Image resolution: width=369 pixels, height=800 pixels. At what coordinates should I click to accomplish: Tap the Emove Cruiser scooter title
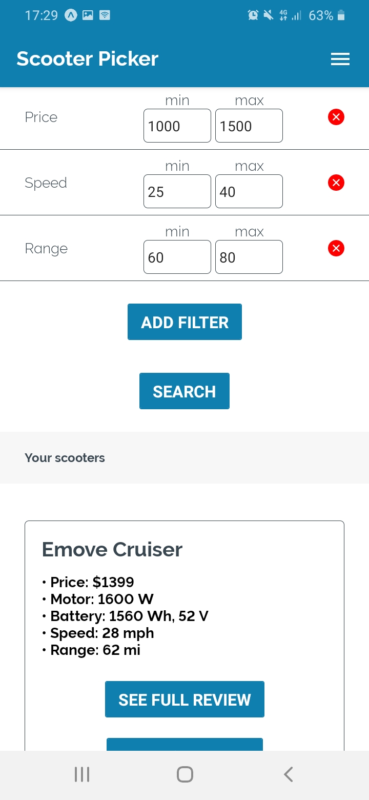pyautogui.click(x=112, y=550)
